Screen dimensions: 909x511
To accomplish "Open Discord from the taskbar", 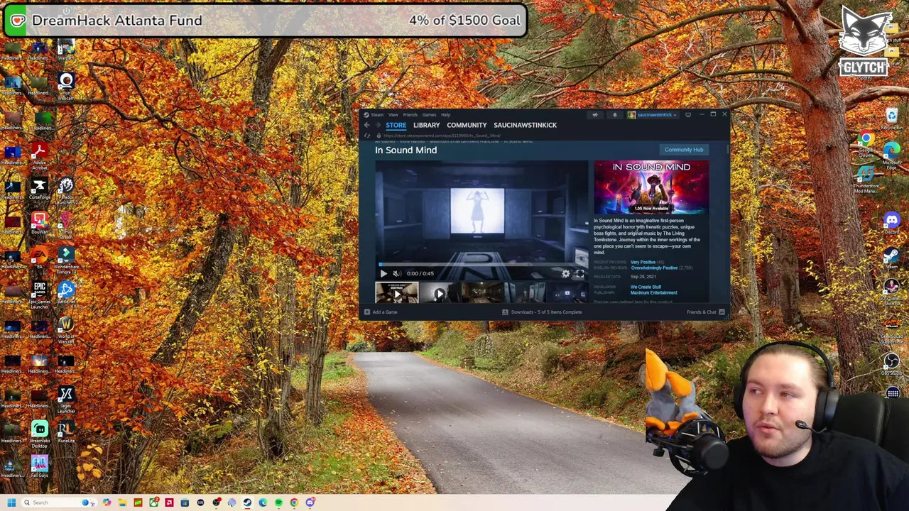I will click(x=310, y=502).
